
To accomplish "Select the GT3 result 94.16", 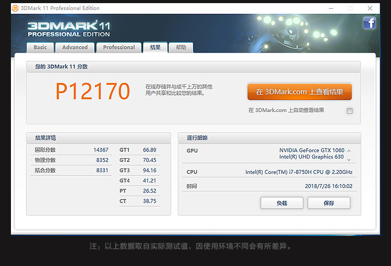I will (x=150, y=170).
